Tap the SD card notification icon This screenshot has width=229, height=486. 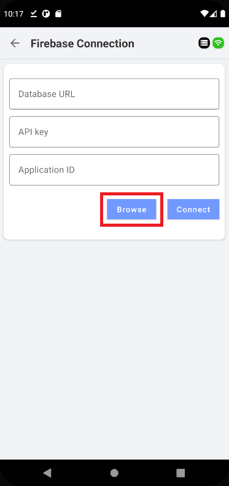click(58, 14)
